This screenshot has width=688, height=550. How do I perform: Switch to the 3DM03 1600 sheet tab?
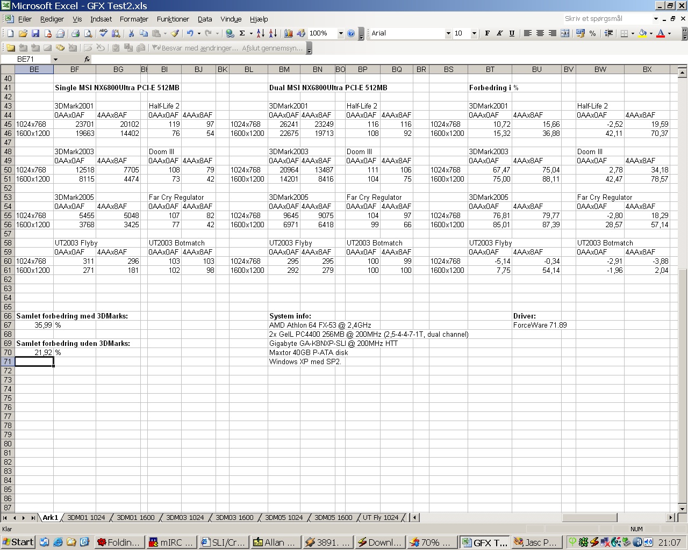(234, 518)
